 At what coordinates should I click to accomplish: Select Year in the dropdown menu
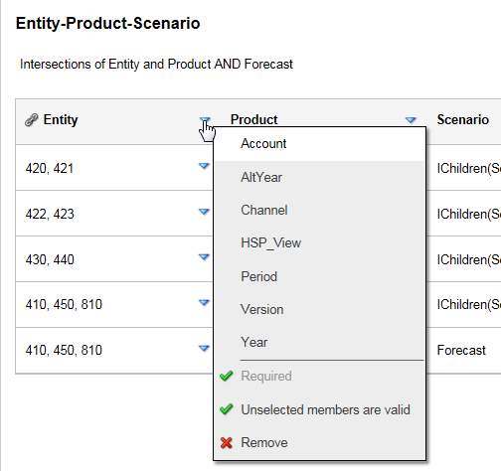click(x=319, y=342)
